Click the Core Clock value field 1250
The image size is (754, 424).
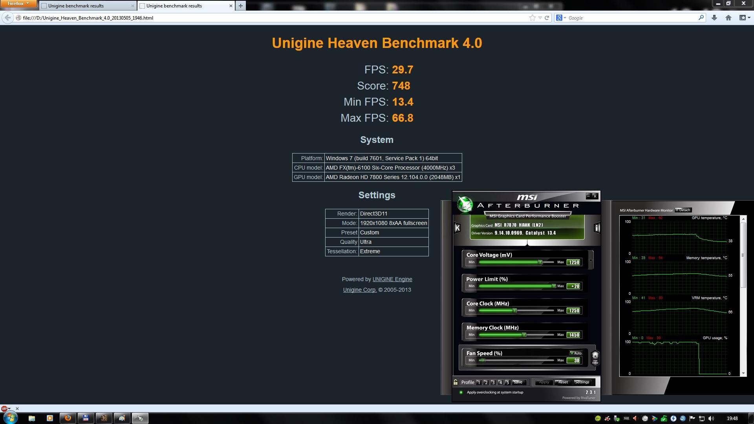point(573,311)
